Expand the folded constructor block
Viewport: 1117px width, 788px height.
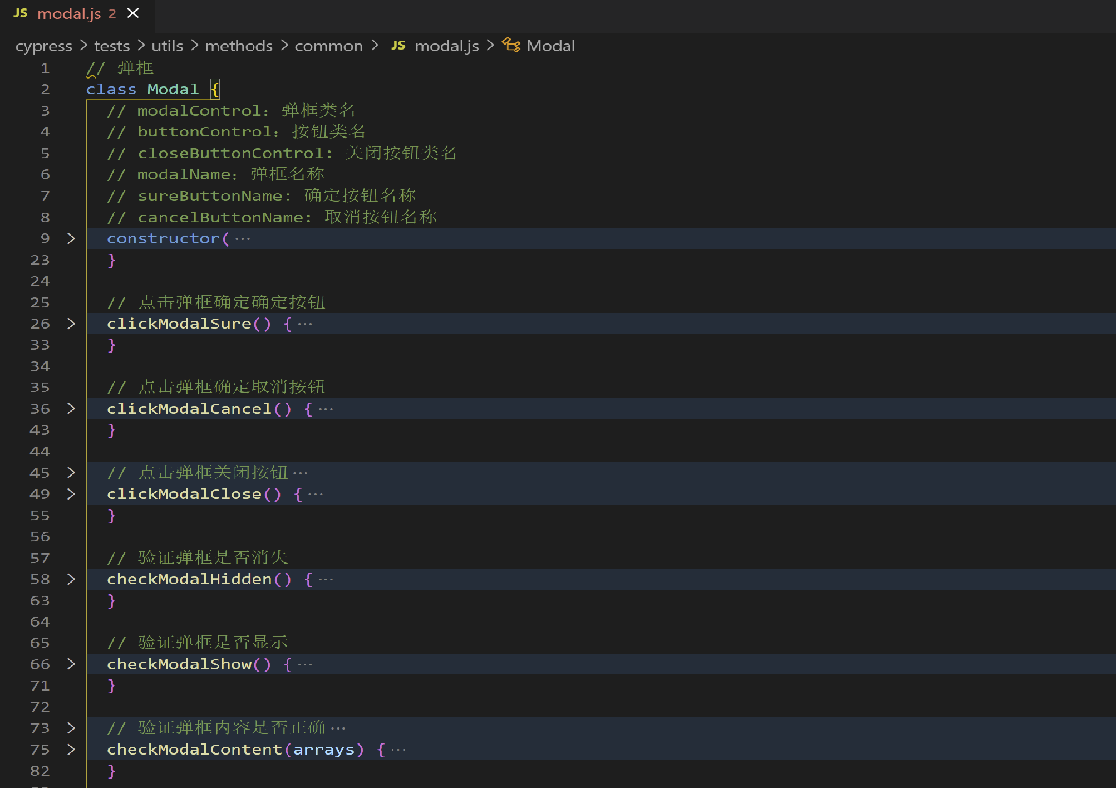[71, 238]
